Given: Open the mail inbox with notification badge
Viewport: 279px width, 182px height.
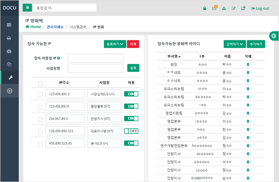Looking at the screenshot, I should tap(214, 8).
